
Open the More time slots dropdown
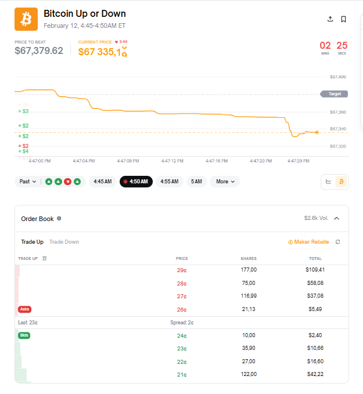pos(225,182)
